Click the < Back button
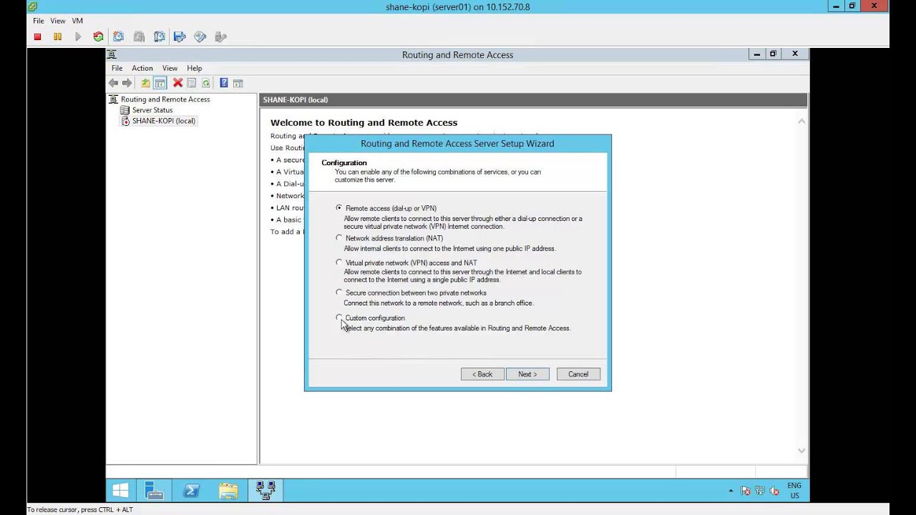 tap(482, 374)
